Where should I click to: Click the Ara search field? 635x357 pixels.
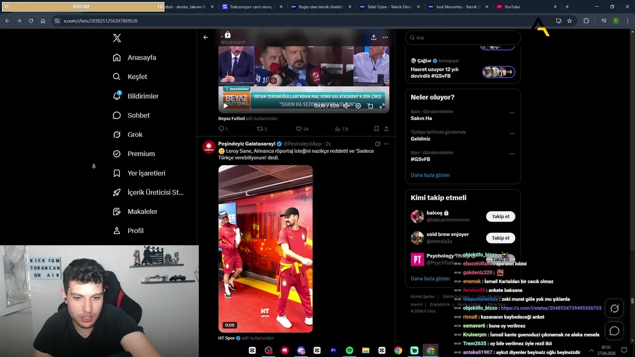[x=463, y=38]
